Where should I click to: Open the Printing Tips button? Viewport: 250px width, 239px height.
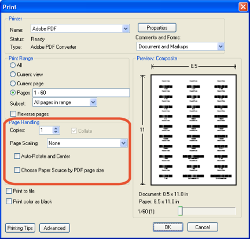[x=20, y=228]
